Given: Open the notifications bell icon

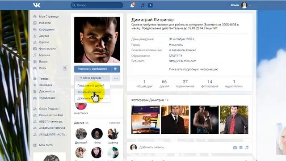Looking at the screenshot, I should 132,5.
